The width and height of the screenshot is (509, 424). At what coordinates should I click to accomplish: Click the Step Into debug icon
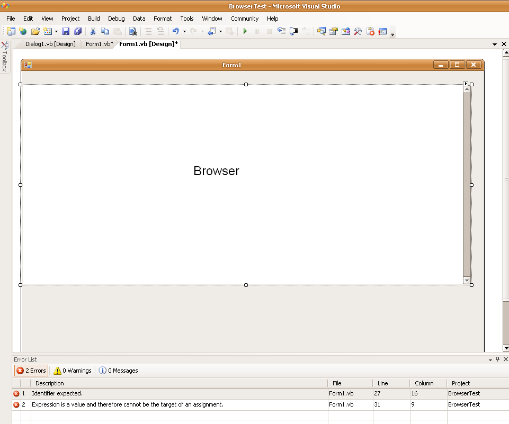281,31
